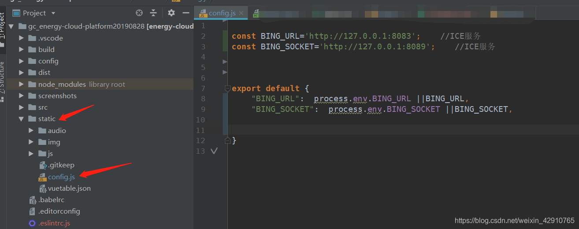Image resolution: width=579 pixels, height=229 pixels.
Task: Expand the img folder arrow
Action: click(31, 142)
